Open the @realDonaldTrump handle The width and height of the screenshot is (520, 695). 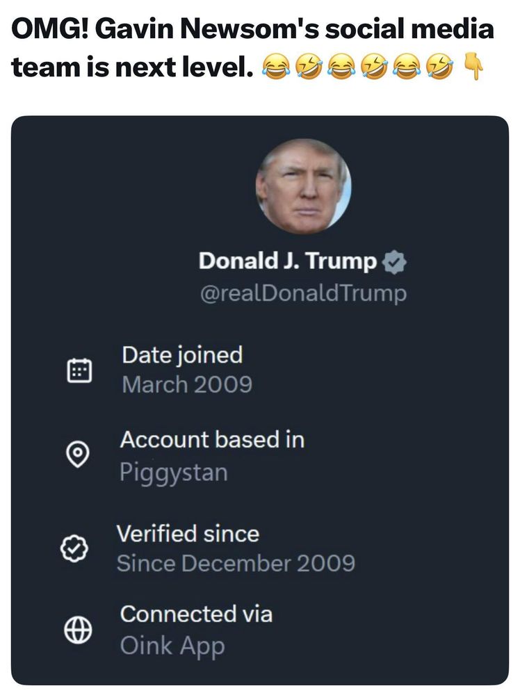tap(303, 293)
